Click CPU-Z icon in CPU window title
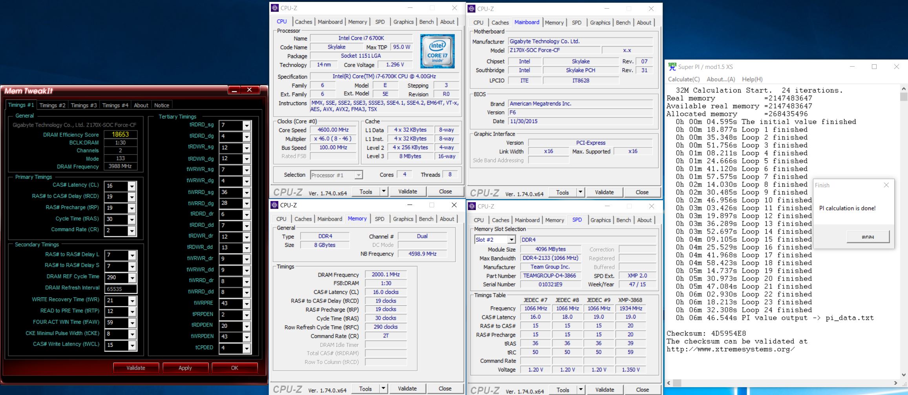908x395 pixels. click(275, 8)
